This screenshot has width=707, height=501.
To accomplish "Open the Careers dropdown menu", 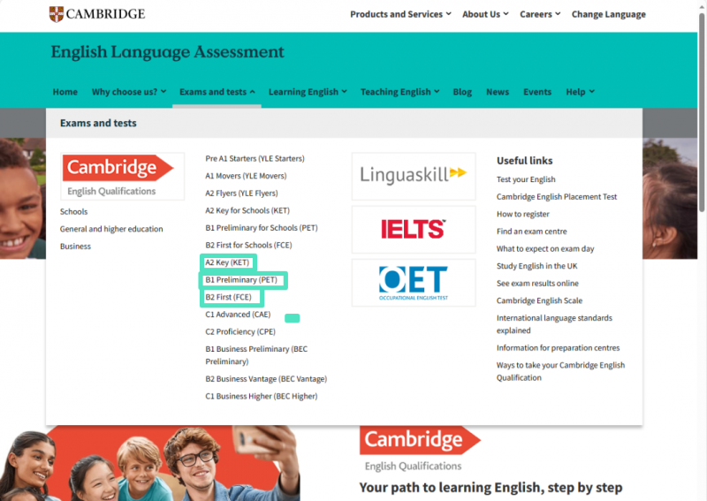I will coord(540,14).
